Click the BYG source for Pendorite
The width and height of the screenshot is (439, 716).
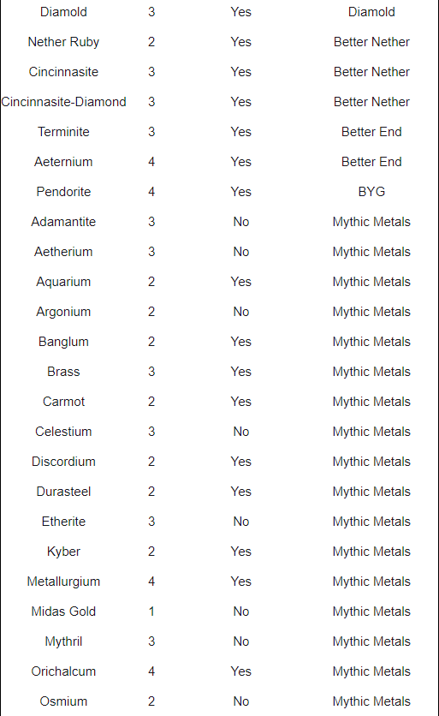[371, 192]
